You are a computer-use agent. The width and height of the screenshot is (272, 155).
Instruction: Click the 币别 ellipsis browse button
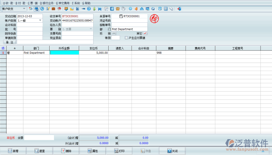pyautogui.click(x=114, y=33)
